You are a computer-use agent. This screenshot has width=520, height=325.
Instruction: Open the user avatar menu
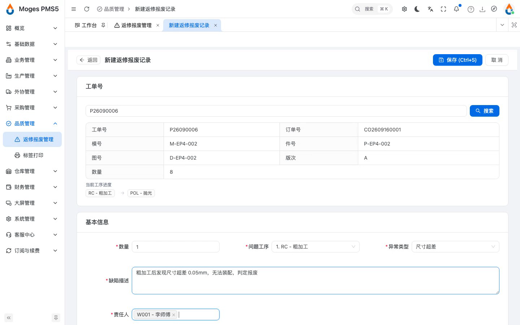[x=509, y=9]
